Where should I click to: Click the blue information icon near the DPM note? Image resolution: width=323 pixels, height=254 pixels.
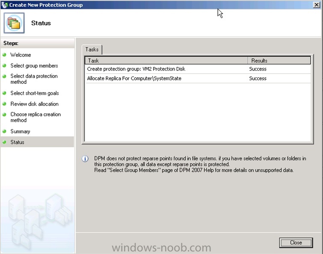(85, 159)
